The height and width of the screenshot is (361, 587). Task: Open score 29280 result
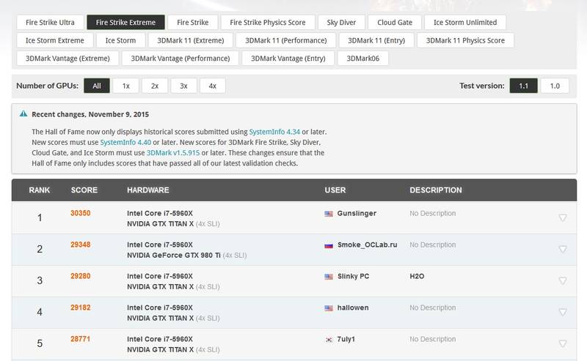(81, 276)
